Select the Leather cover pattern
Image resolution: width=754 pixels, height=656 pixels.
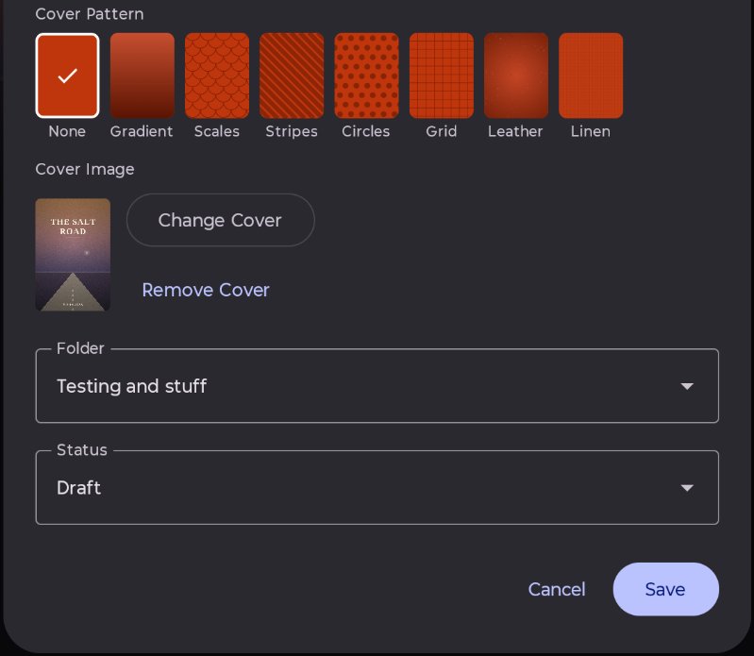pos(516,76)
